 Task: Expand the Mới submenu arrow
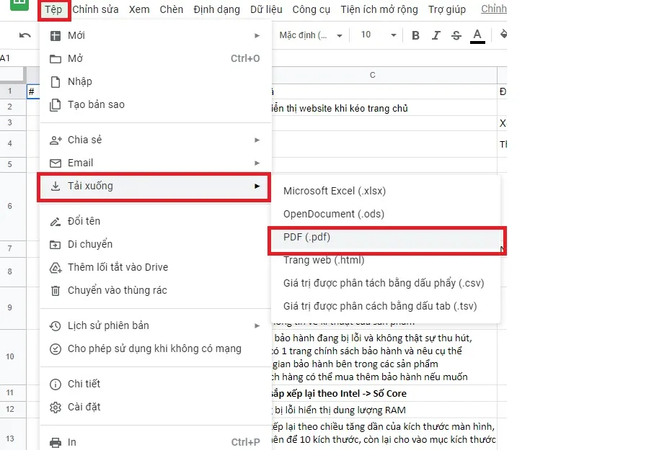[257, 35]
